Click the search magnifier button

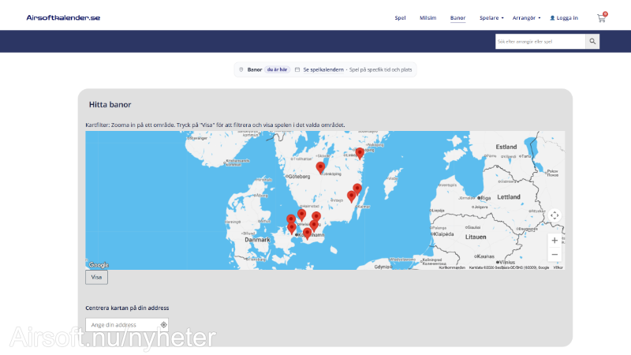tap(592, 41)
